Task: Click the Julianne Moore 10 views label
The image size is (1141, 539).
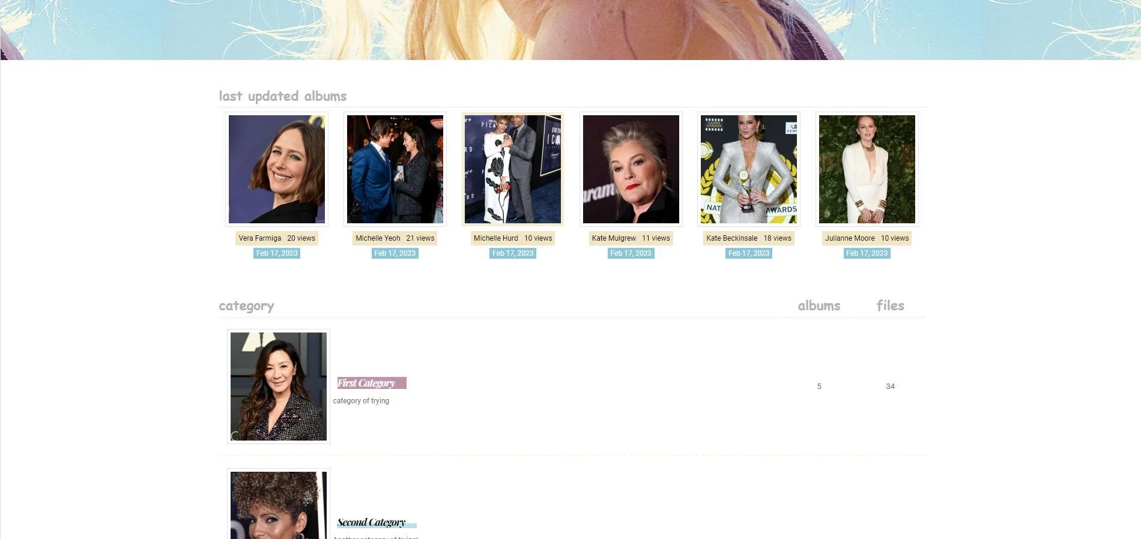Action: (867, 238)
